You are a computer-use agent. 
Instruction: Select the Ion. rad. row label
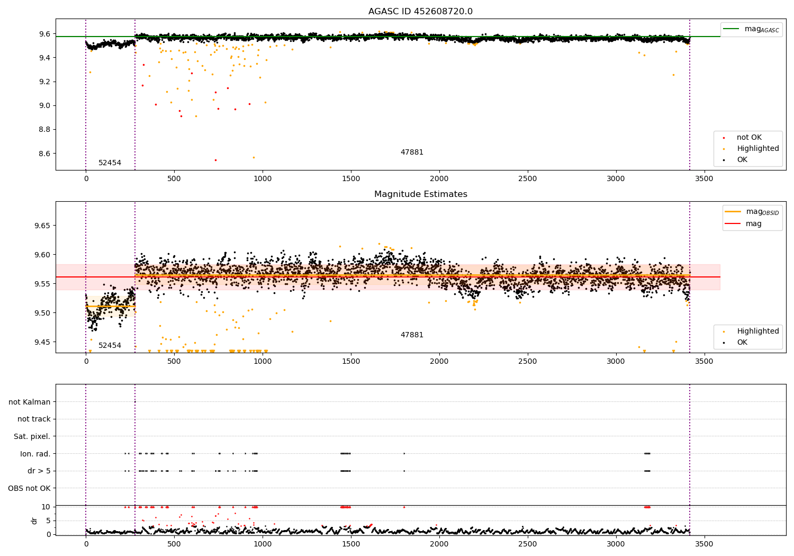click(x=35, y=454)
